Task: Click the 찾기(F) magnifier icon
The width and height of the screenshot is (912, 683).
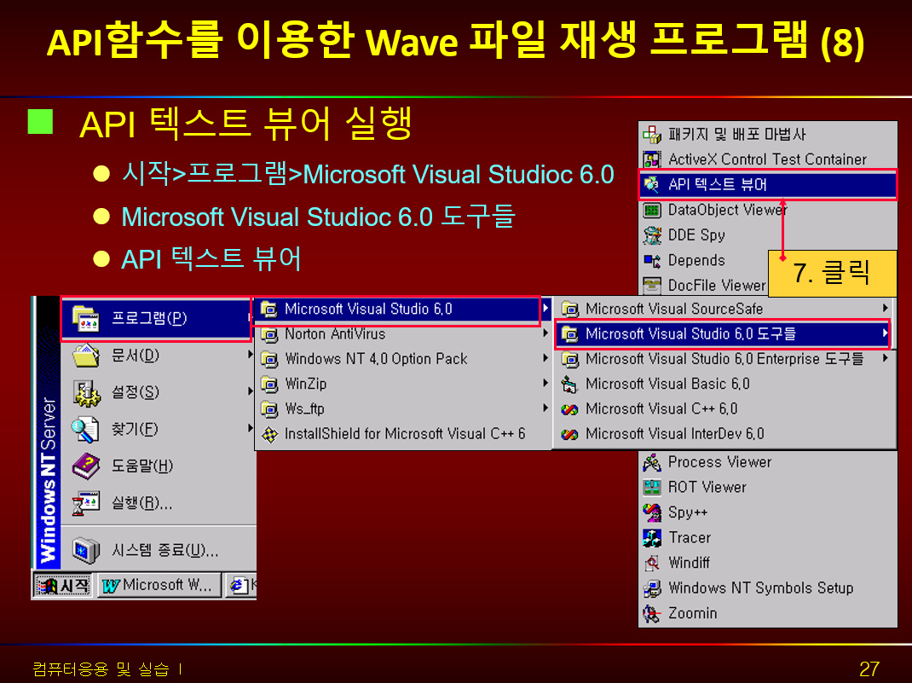Action: (86, 430)
